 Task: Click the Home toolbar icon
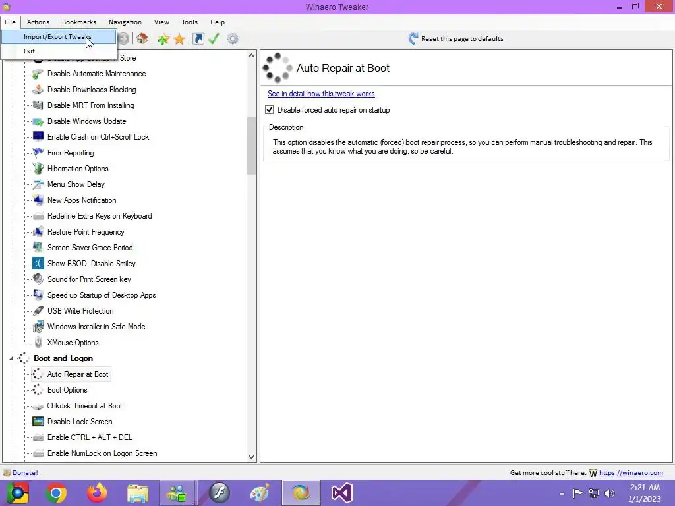pos(142,39)
